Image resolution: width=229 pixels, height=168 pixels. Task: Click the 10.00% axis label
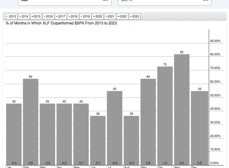[x=215, y=150]
